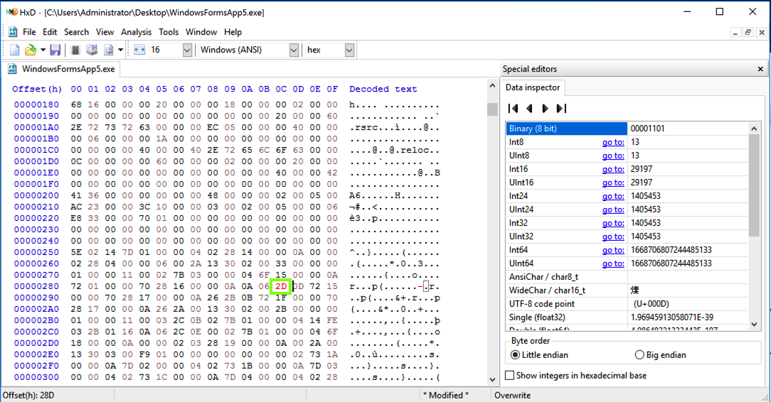The width and height of the screenshot is (771, 402).
Task: Click the Open disk image icon
Action: (108, 50)
